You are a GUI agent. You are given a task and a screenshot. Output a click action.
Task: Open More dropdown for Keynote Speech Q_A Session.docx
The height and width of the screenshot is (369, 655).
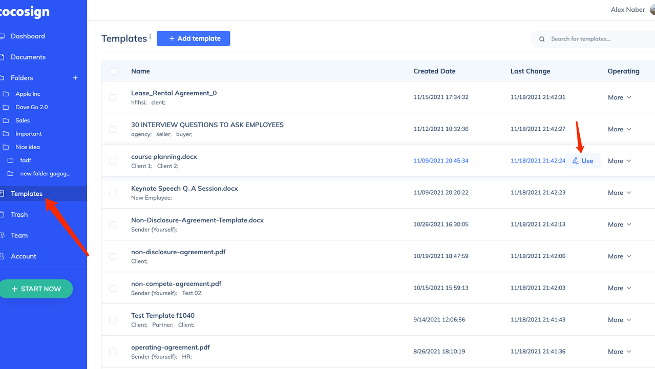pyautogui.click(x=619, y=193)
